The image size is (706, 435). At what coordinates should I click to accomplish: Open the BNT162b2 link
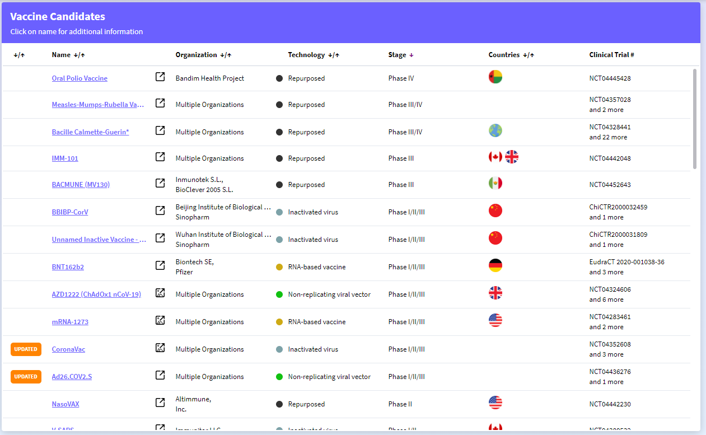click(x=68, y=267)
